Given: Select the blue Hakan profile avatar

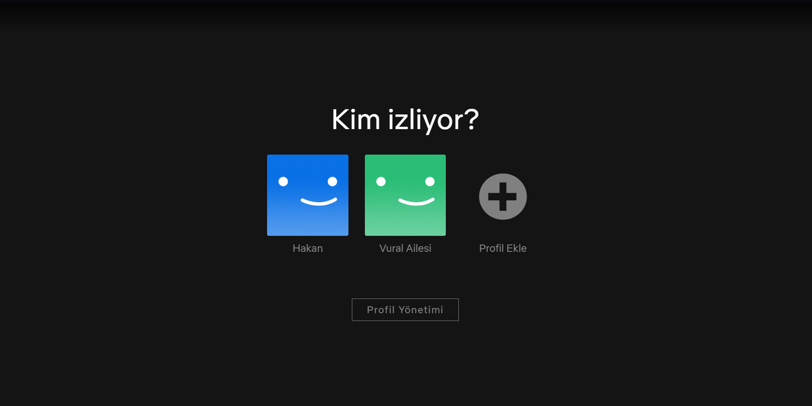Looking at the screenshot, I should tap(308, 195).
